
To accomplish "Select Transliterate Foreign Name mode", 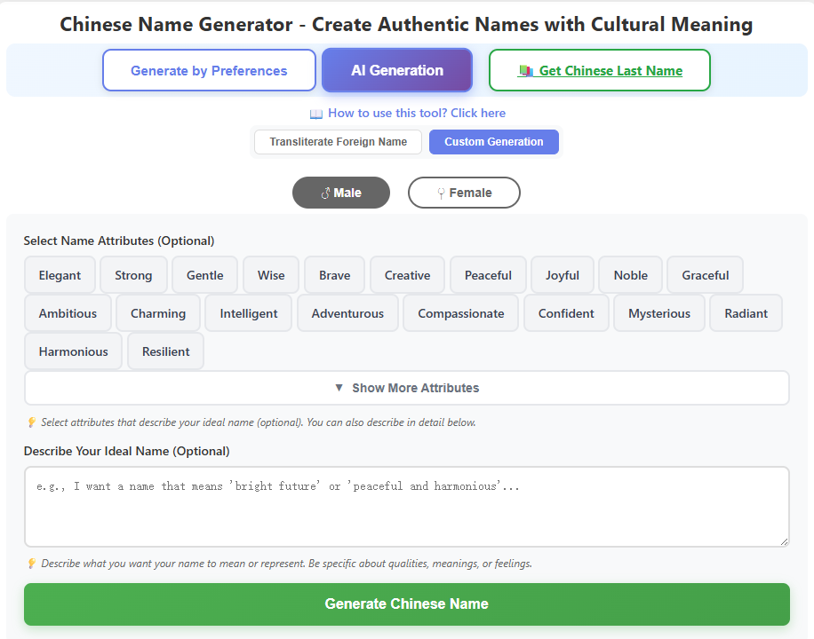I will pos(338,142).
